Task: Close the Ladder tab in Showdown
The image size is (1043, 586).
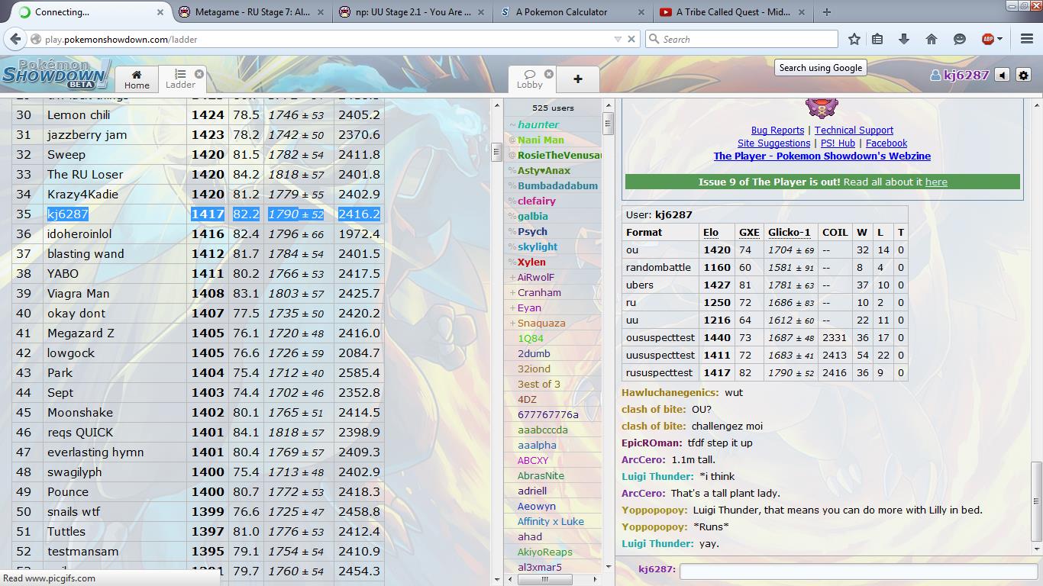Action: tap(199, 74)
